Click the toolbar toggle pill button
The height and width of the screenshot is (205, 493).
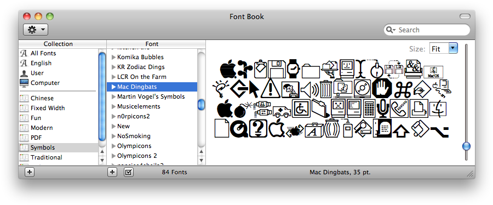coord(465,16)
